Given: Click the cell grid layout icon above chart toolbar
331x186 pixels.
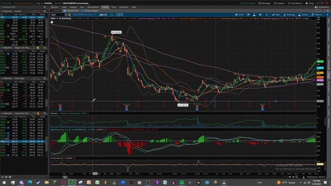Looking at the screenshot, I should [318, 10].
